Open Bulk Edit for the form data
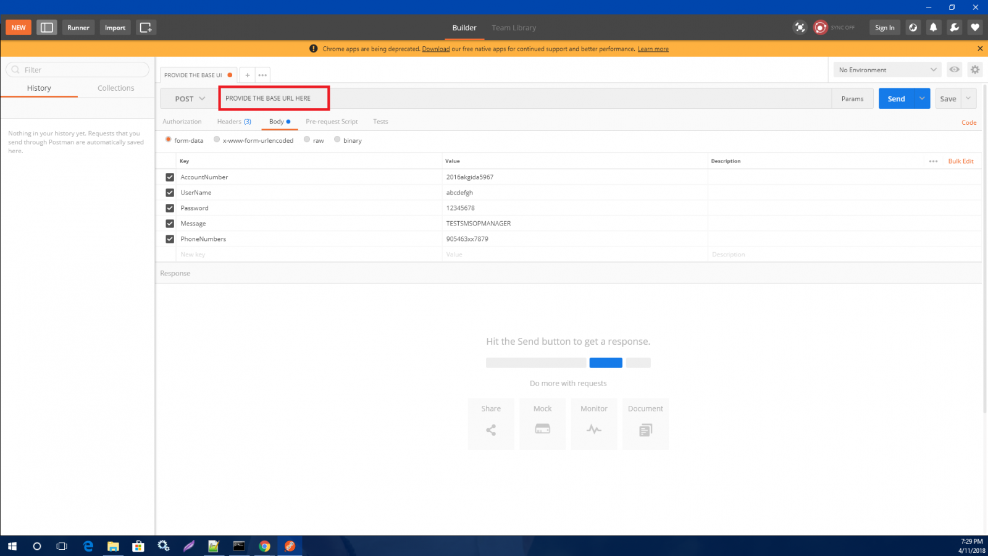The image size is (988, 556). coord(960,161)
